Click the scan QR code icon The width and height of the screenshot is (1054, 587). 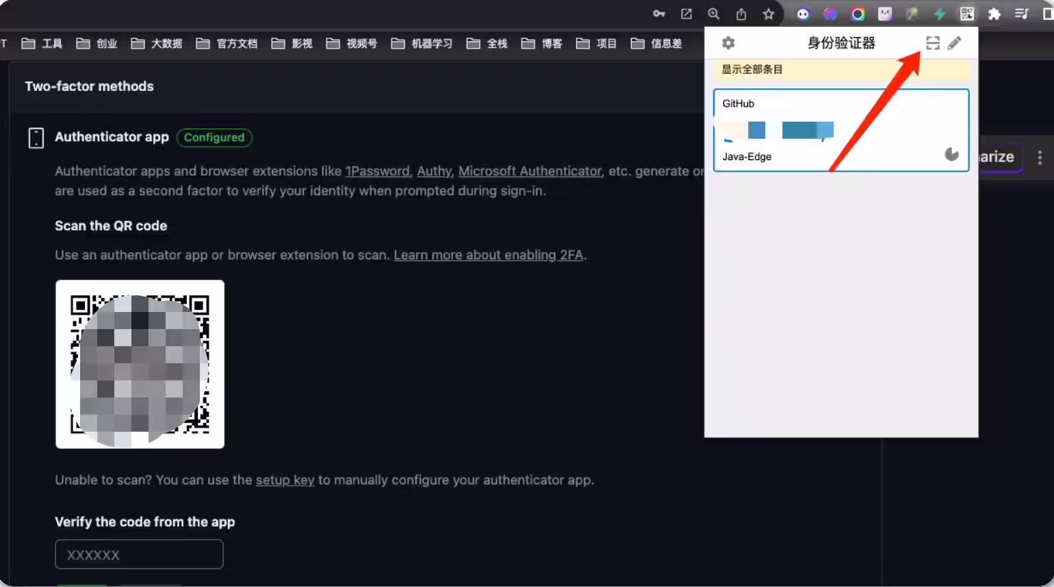tap(933, 43)
